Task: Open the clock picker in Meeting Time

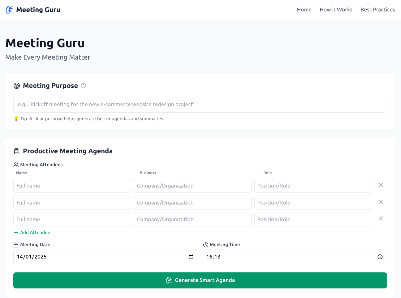Action: point(380,257)
